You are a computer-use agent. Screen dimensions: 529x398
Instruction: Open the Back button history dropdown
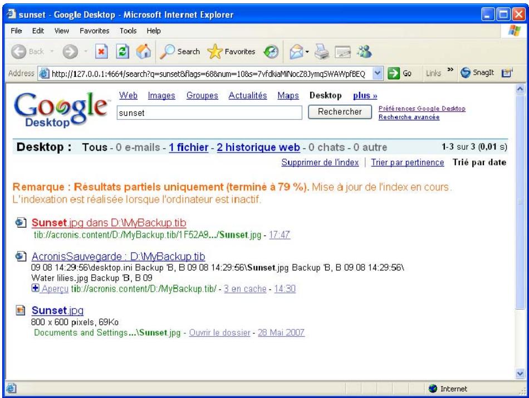pyautogui.click(x=52, y=52)
